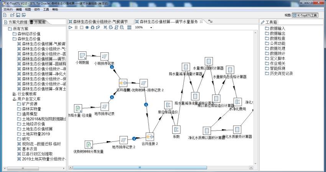Click the K-TopETL工具 perspective button
The height and width of the screenshot is (172, 326).
pos(305,15)
